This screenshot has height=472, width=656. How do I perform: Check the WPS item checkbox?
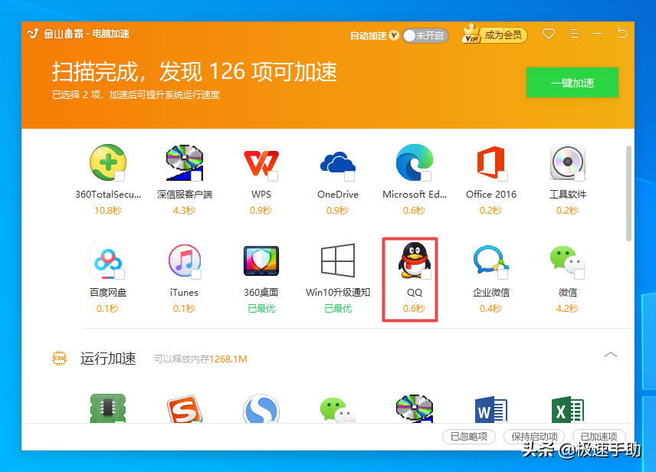click(x=273, y=176)
